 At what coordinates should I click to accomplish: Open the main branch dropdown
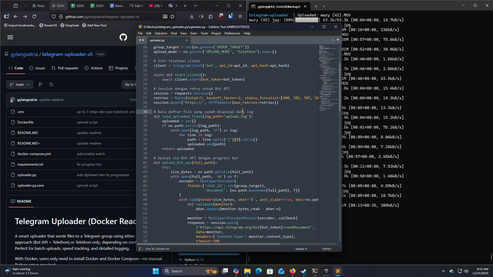(x=20, y=84)
